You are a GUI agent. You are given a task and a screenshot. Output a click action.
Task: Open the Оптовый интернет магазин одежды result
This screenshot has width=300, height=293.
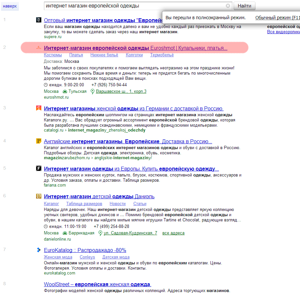tap(103, 20)
